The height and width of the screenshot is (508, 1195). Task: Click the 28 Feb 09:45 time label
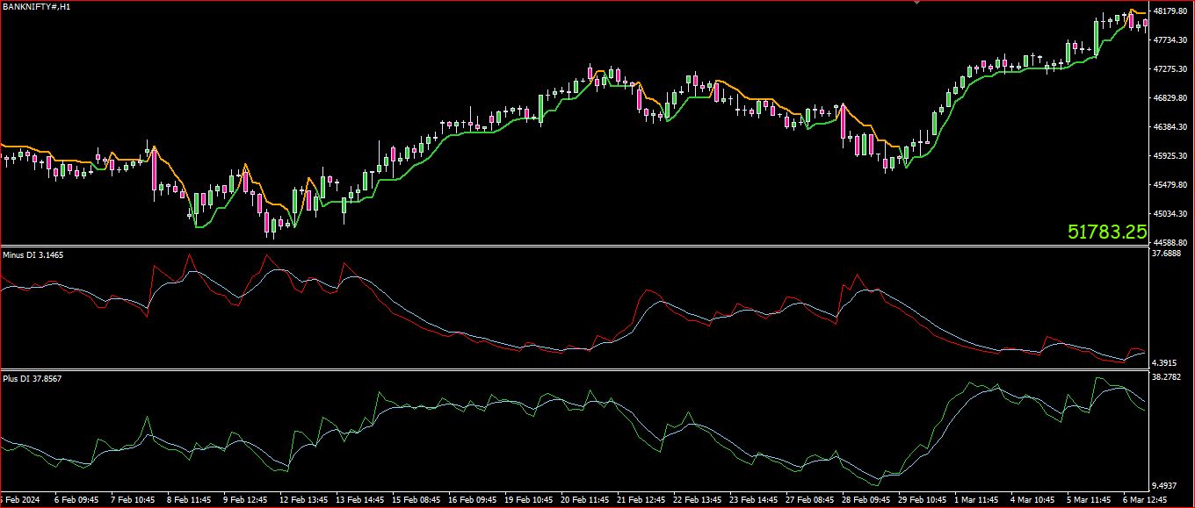point(866,501)
